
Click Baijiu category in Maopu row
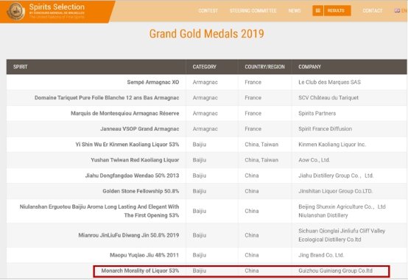tap(200, 255)
